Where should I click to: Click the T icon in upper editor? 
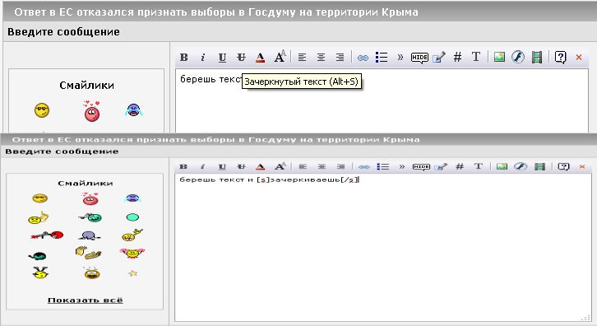[476, 57]
